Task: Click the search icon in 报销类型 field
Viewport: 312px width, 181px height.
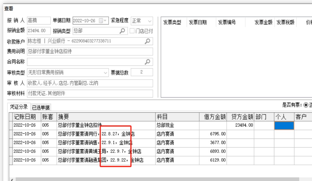Action: coord(122,31)
